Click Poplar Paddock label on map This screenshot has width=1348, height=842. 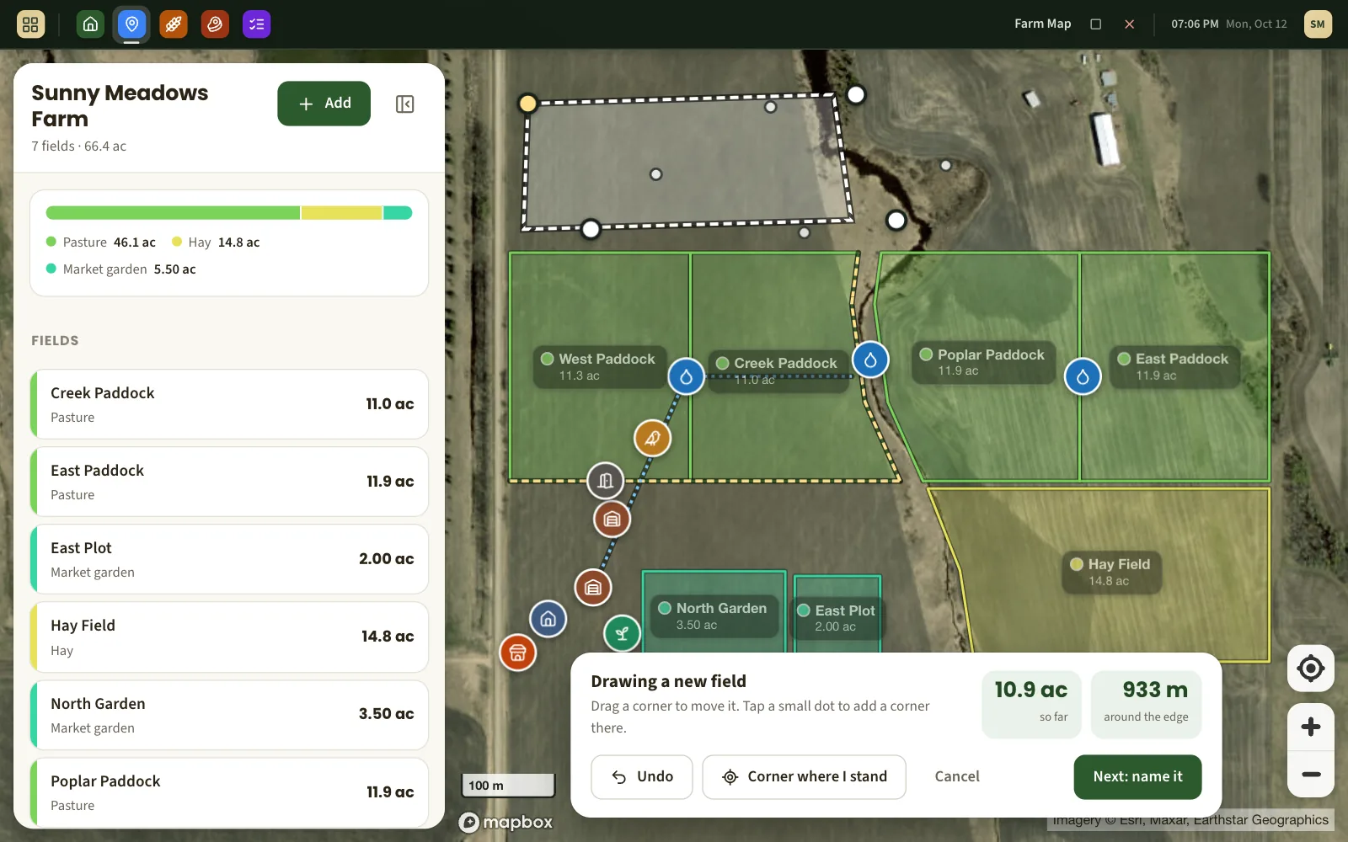tap(983, 362)
